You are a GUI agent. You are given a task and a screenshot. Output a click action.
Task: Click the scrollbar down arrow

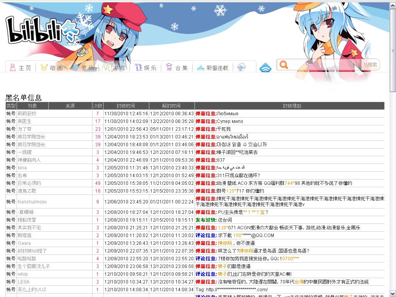pyautogui.click(x=393, y=294)
